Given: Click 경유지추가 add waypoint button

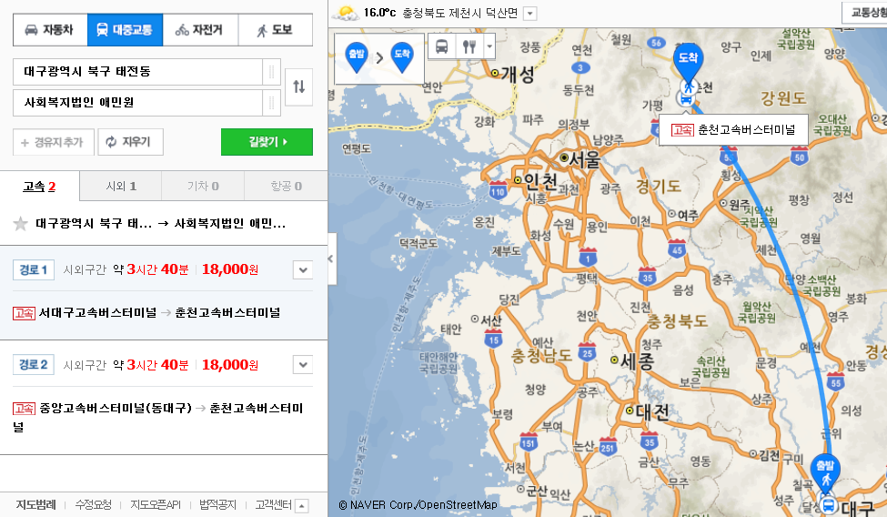Looking at the screenshot, I should click(55, 142).
